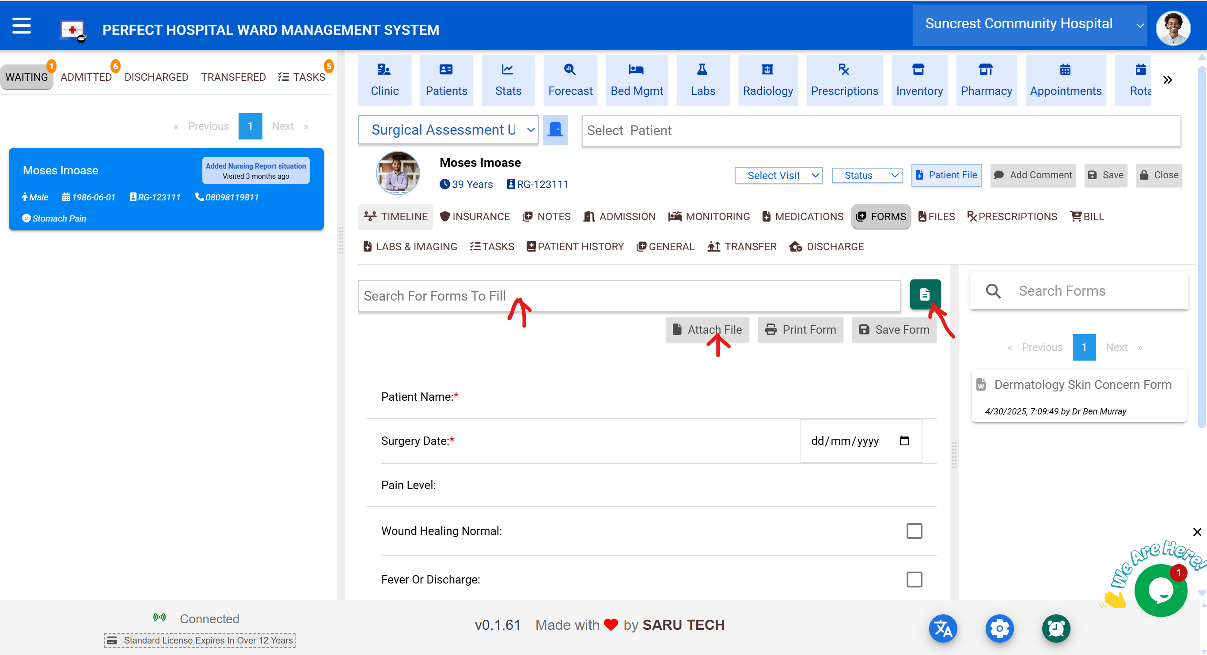Image resolution: width=1207 pixels, height=655 pixels.
Task: Open the patient PRESCRIPTIONS tab
Action: [1012, 216]
